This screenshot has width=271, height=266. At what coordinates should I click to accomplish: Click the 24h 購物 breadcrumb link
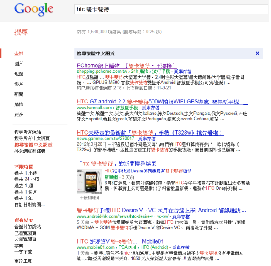[x=140, y=72]
